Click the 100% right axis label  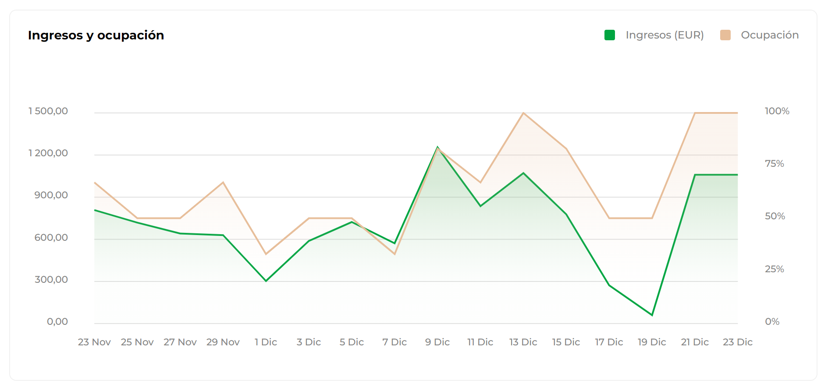(x=777, y=111)
